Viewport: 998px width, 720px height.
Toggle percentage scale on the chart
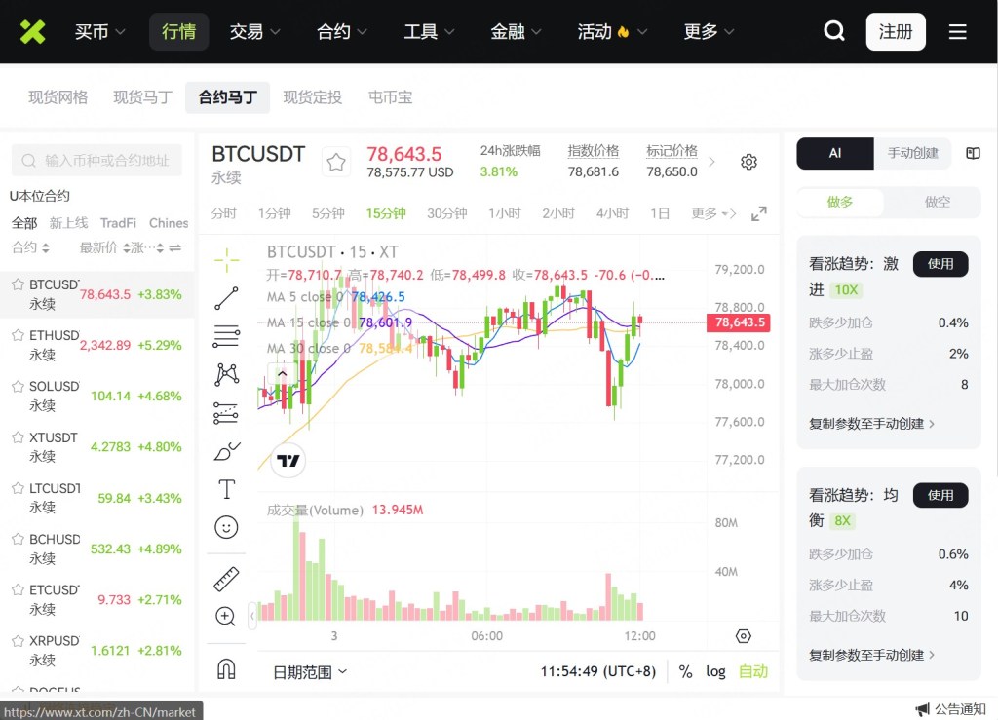686,672
